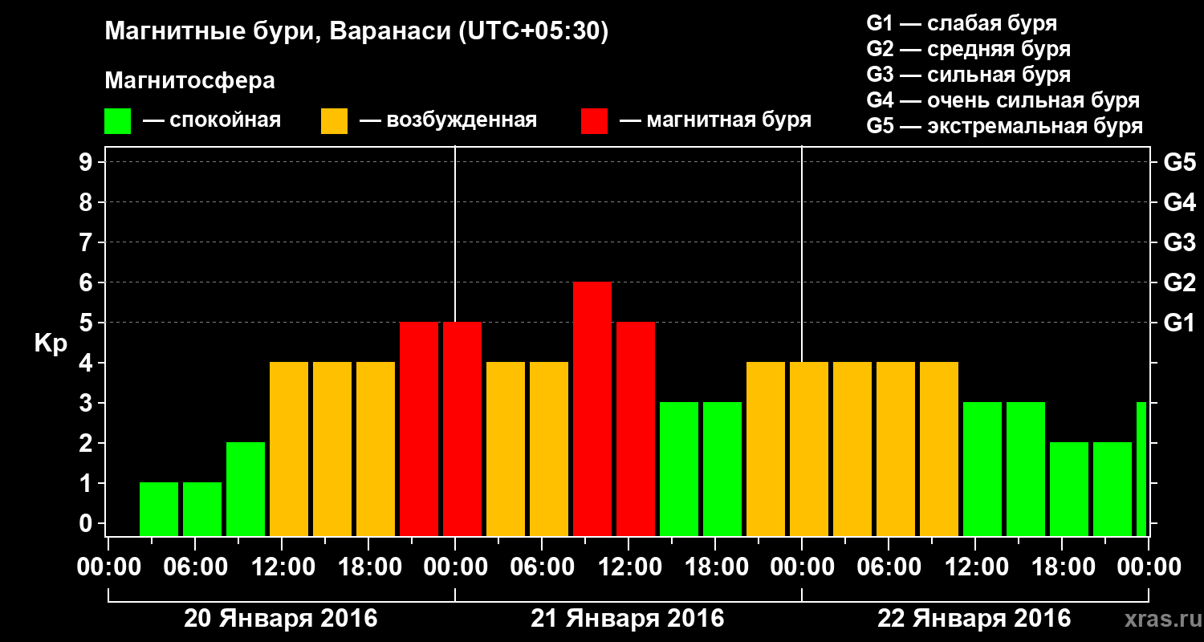Select the chart title 'Магнитные бури, Варанаси (UTC+05:30)'

tap(356, 33)
